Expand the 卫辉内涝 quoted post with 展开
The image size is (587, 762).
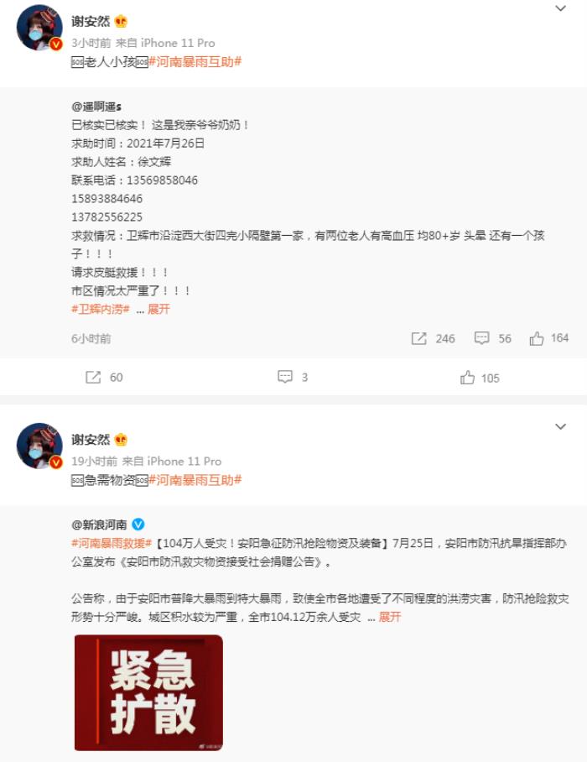pyautogui.click(x=158, y=309)
